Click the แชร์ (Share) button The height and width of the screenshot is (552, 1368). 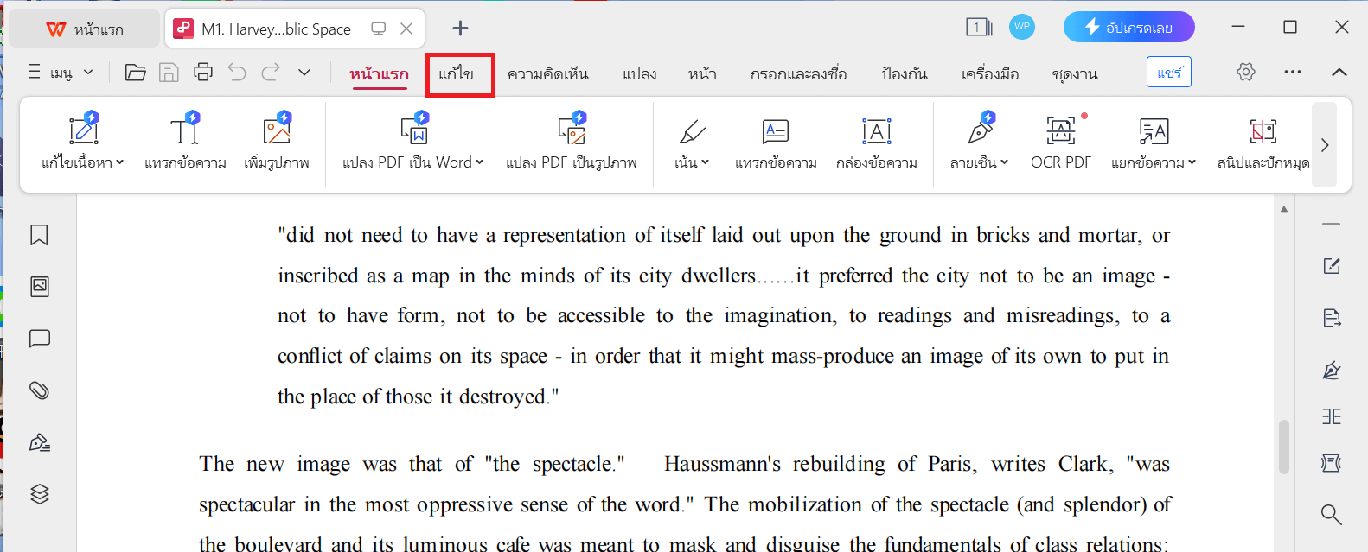pyautogui.click(x=1168, y=73)
